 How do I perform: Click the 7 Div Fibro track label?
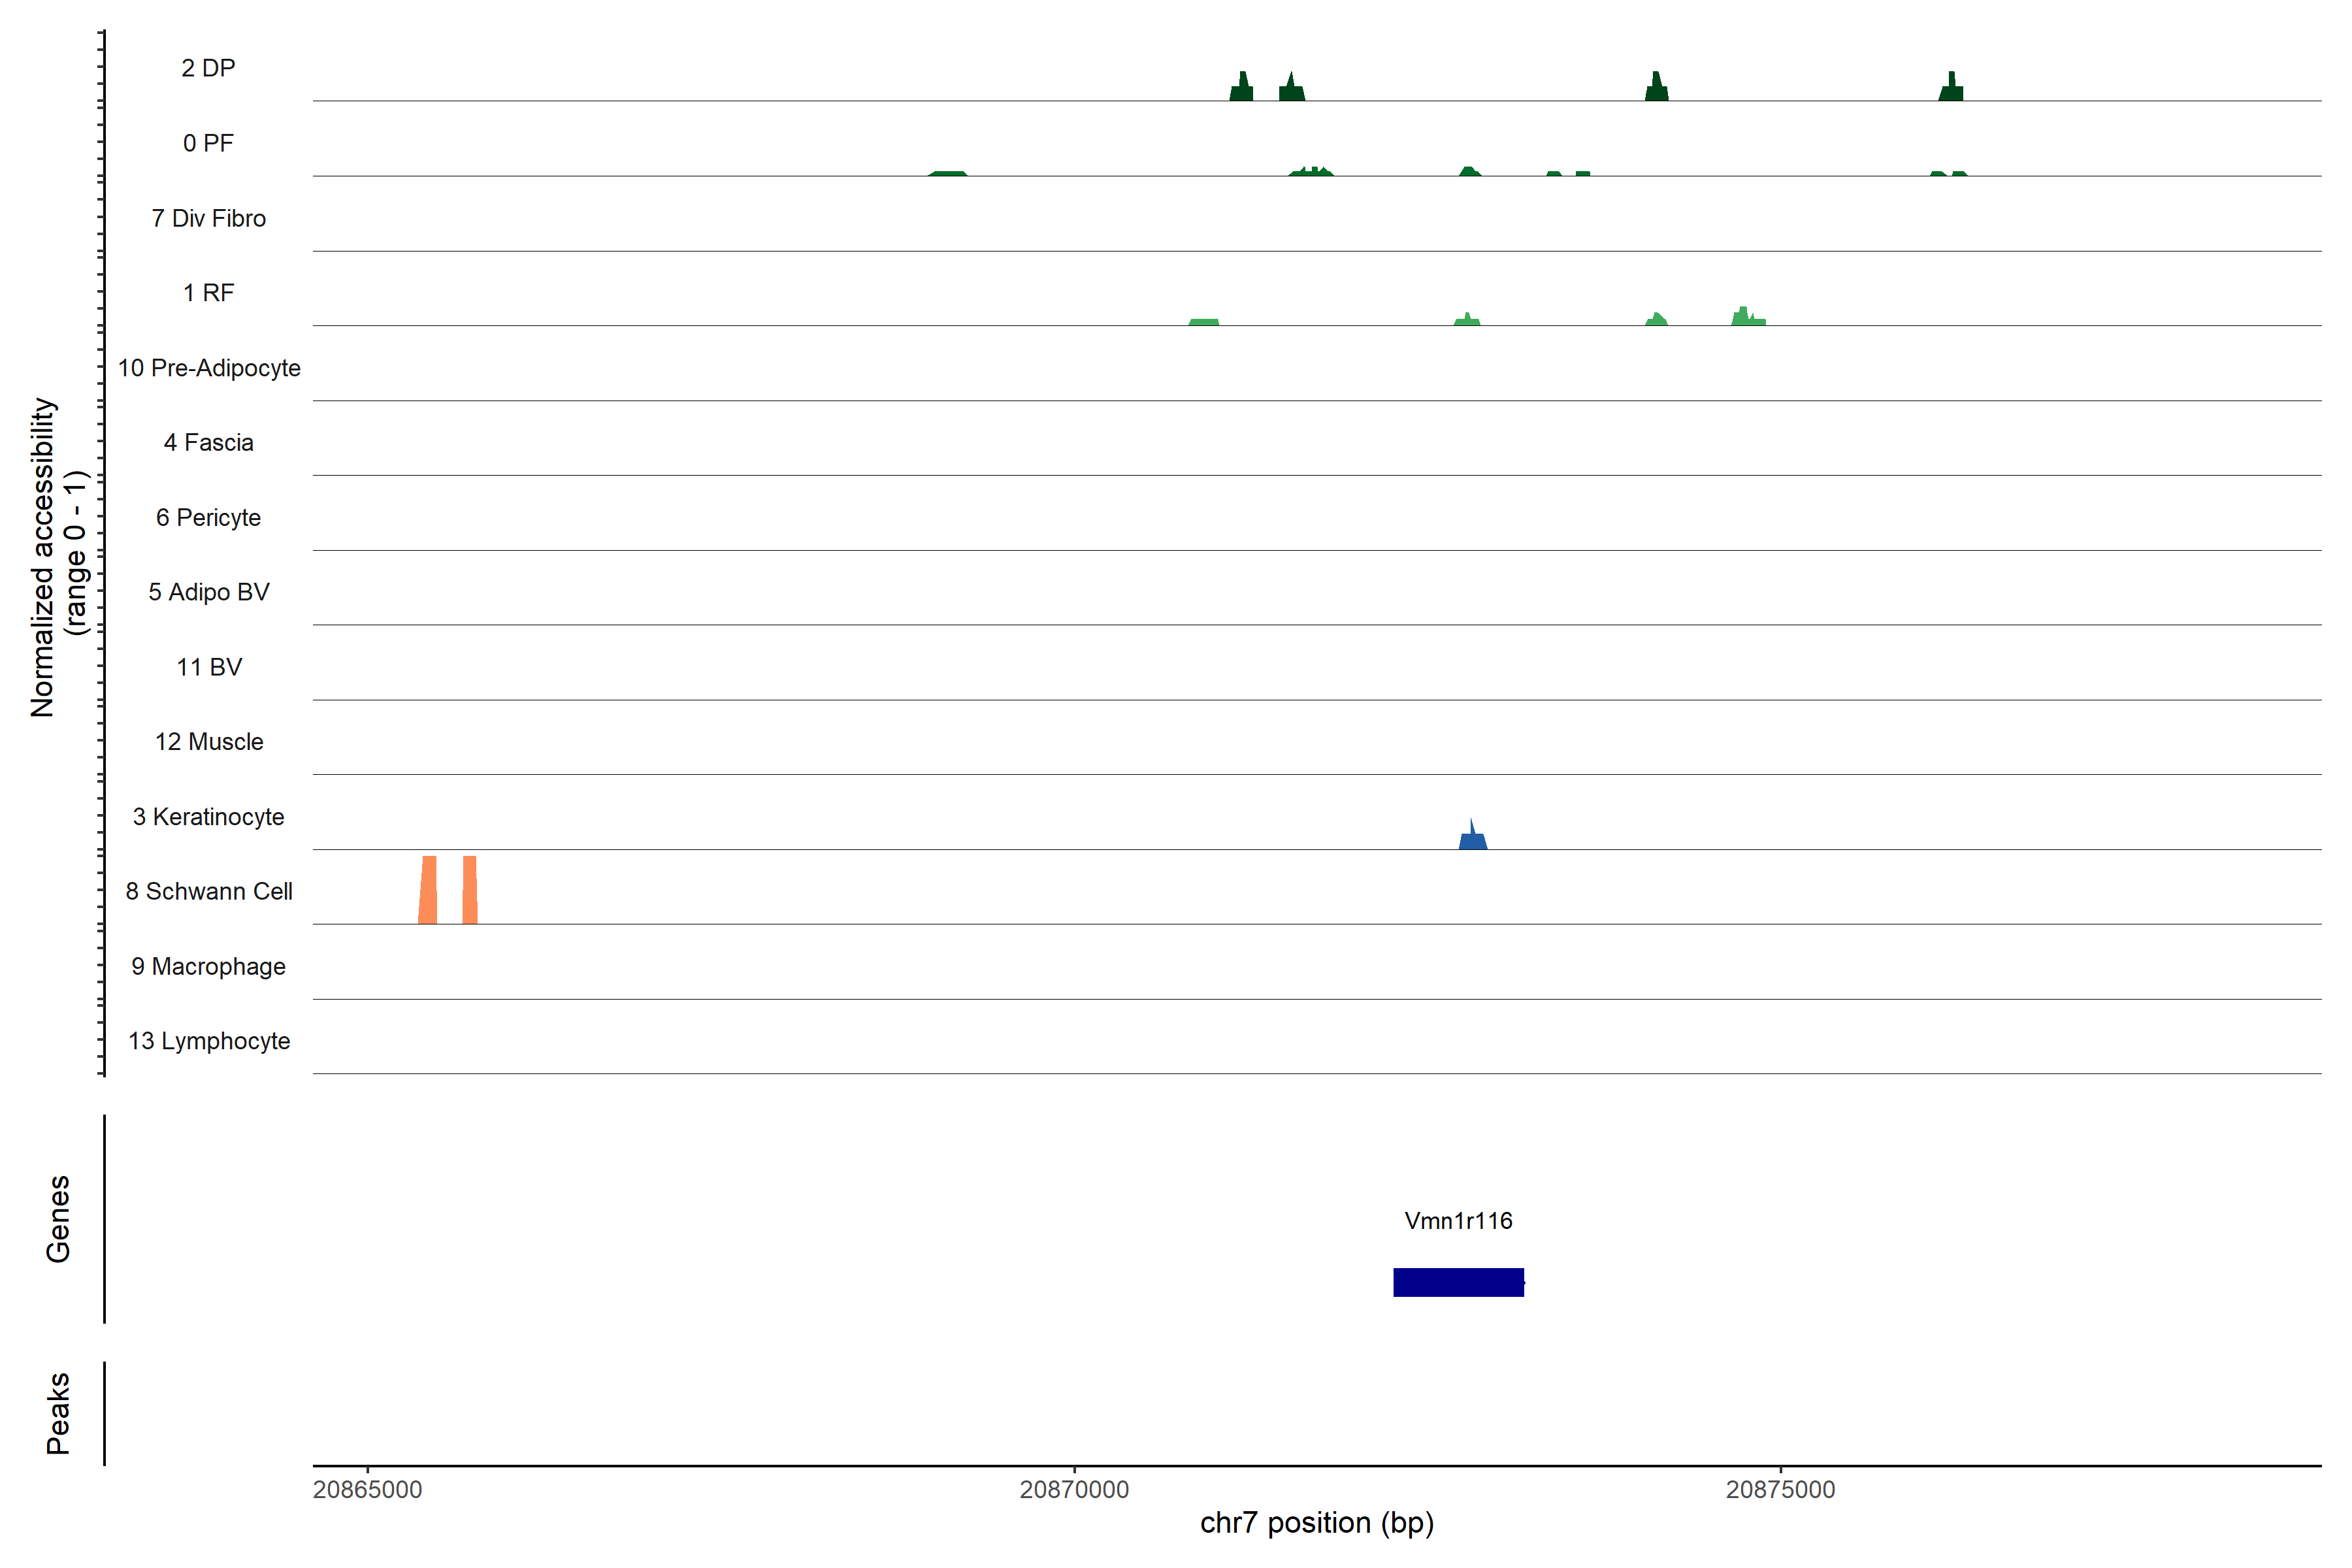point(208,218)
